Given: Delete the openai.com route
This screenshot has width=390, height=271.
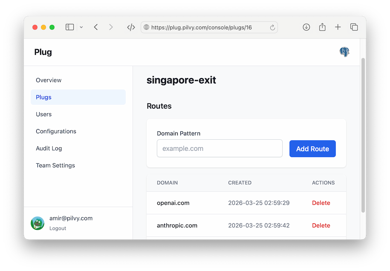Looking at the screenshot, I should tap(321, 203).
